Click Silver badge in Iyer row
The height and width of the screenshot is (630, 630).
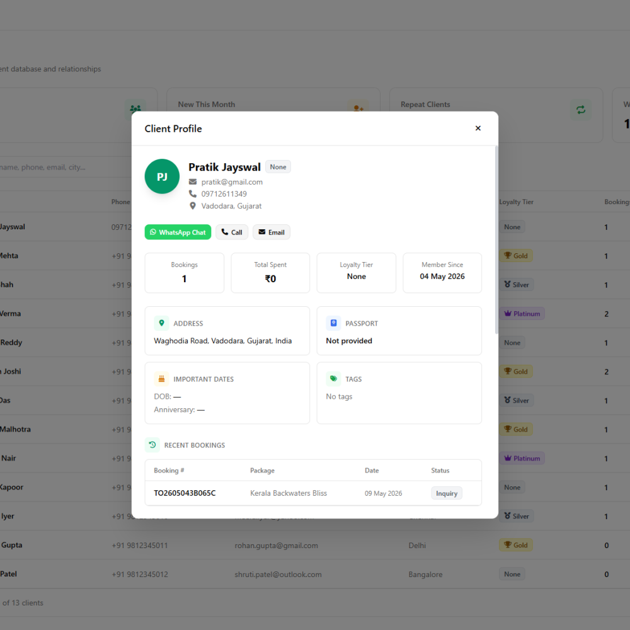coord(517,517)
